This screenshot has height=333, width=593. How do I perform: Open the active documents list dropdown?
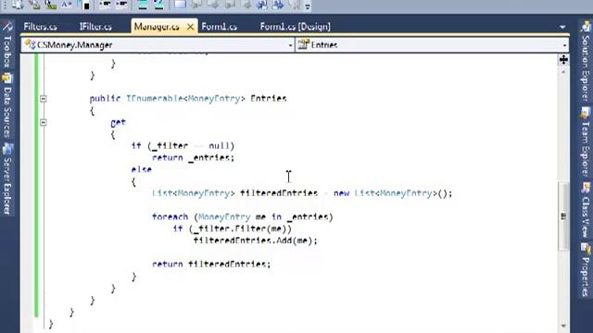(562, 27)
